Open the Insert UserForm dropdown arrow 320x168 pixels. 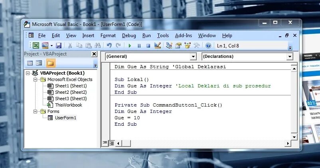(51, 45)
